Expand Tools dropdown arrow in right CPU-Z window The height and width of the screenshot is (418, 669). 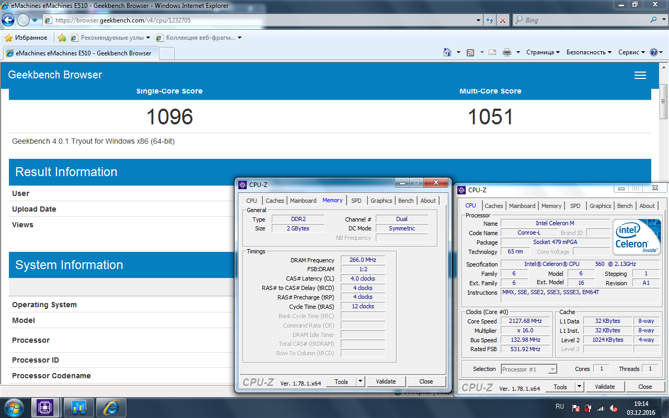coord(579,387)
